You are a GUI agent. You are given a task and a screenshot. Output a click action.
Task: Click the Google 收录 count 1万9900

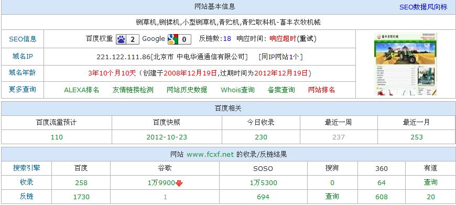tap(161, 182)
